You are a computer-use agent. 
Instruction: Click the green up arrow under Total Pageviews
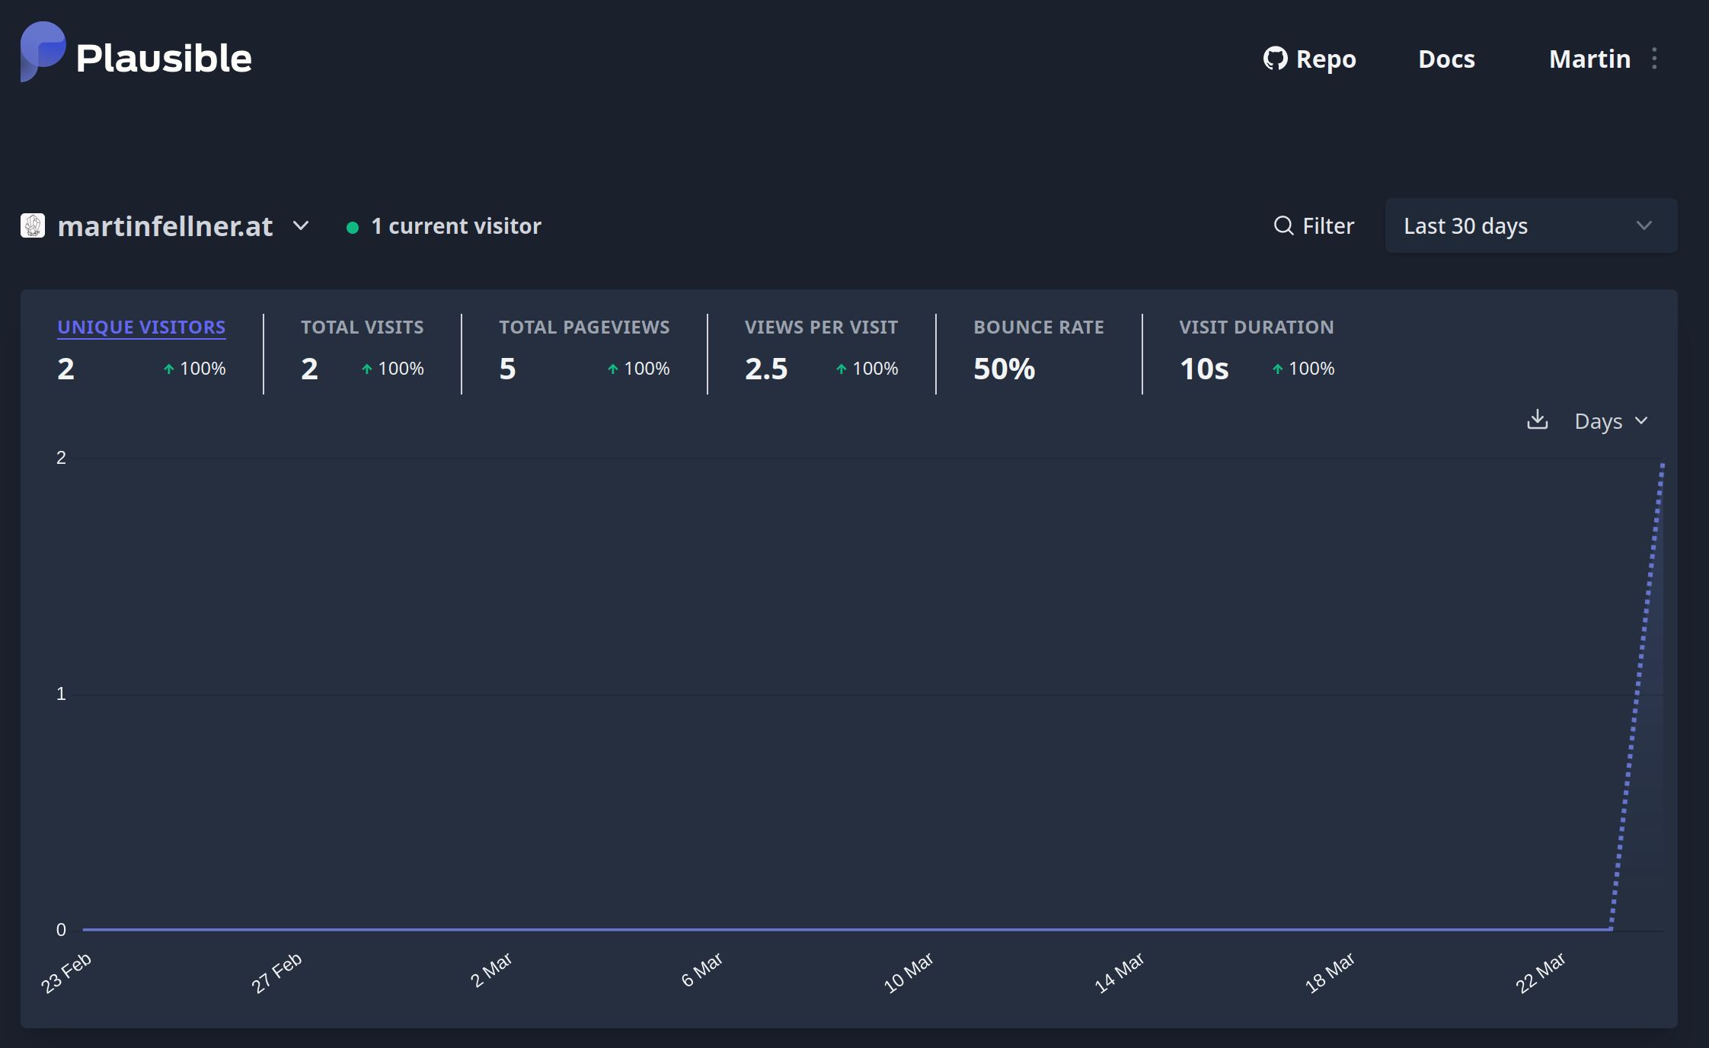click(x=612, y=369)
